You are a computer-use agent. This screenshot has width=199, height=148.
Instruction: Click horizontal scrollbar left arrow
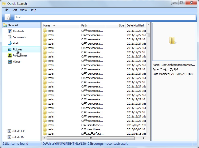[44, 138]
